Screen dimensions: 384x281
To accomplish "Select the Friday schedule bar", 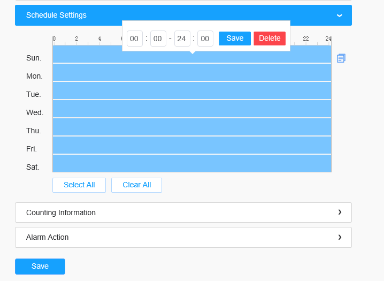I will click(191, 146).
